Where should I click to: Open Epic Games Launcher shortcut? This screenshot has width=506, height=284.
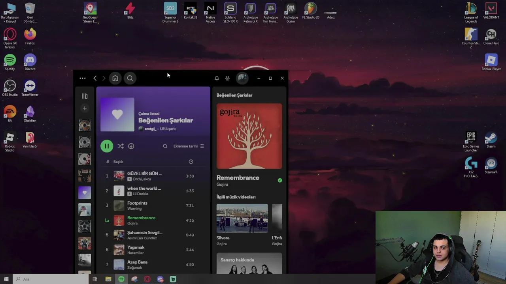471,142
